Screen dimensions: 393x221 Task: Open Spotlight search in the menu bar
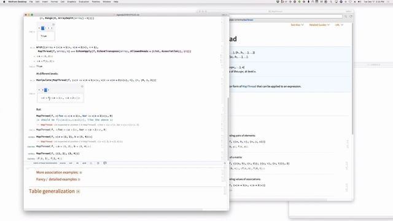point(331,2)
